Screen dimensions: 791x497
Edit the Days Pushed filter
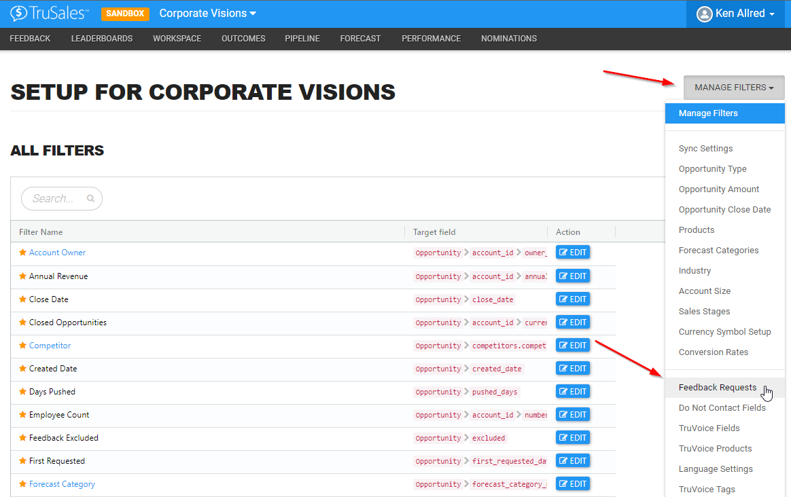pyautogui.click(x=573, y=391)
